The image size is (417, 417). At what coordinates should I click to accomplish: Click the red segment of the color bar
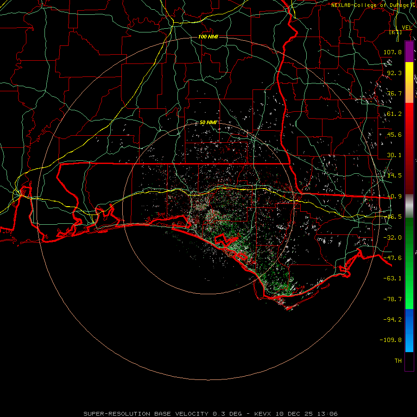click(x=409, y=148)
